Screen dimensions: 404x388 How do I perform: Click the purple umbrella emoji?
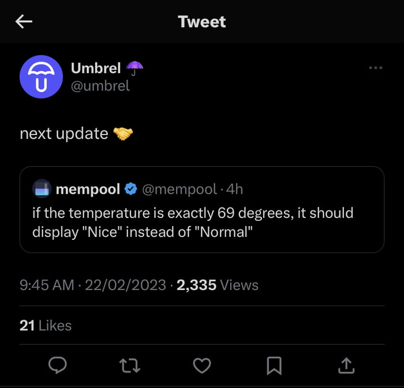[x=134, y=68]
